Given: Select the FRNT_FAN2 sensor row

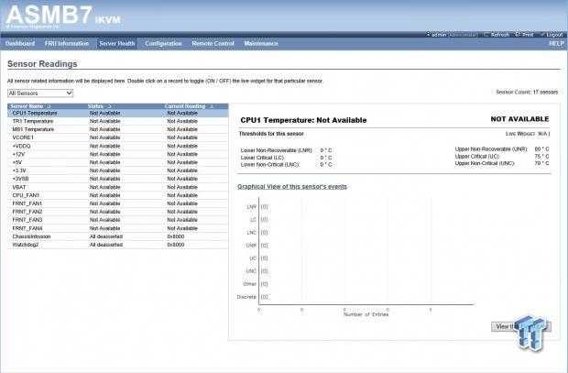Looking at the screenshot, I should (118, 212).
